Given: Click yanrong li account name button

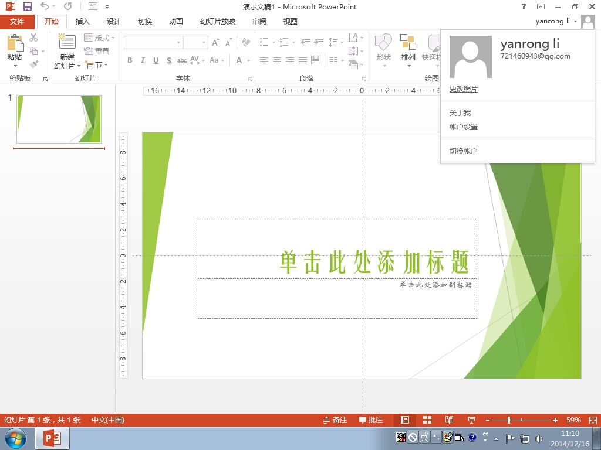Looking at the screenshot, I should point(556,21).
